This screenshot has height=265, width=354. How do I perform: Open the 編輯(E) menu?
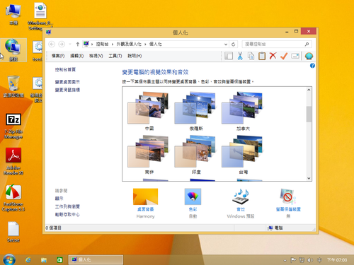pos(77,56)
